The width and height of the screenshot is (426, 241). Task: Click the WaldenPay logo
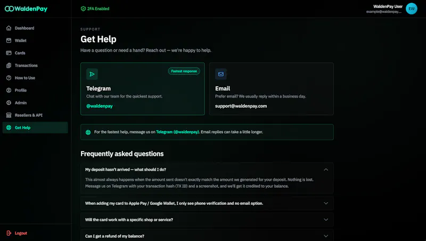click(26, 9)
